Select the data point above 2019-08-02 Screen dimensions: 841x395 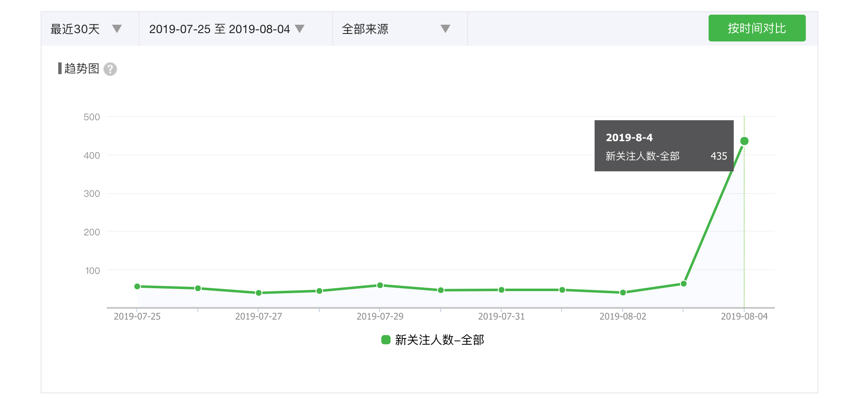pyautogui.click(x=623, y=292)
